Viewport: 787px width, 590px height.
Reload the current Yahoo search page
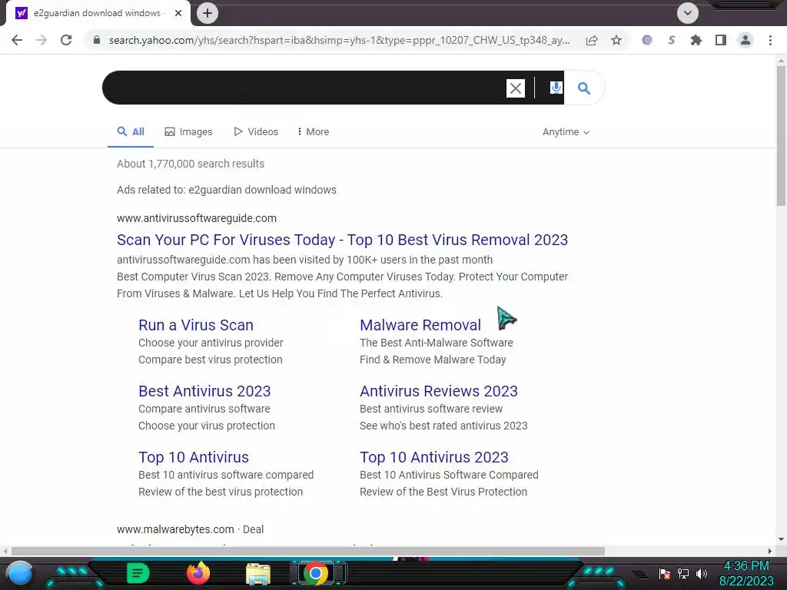[x=66, y=40]
